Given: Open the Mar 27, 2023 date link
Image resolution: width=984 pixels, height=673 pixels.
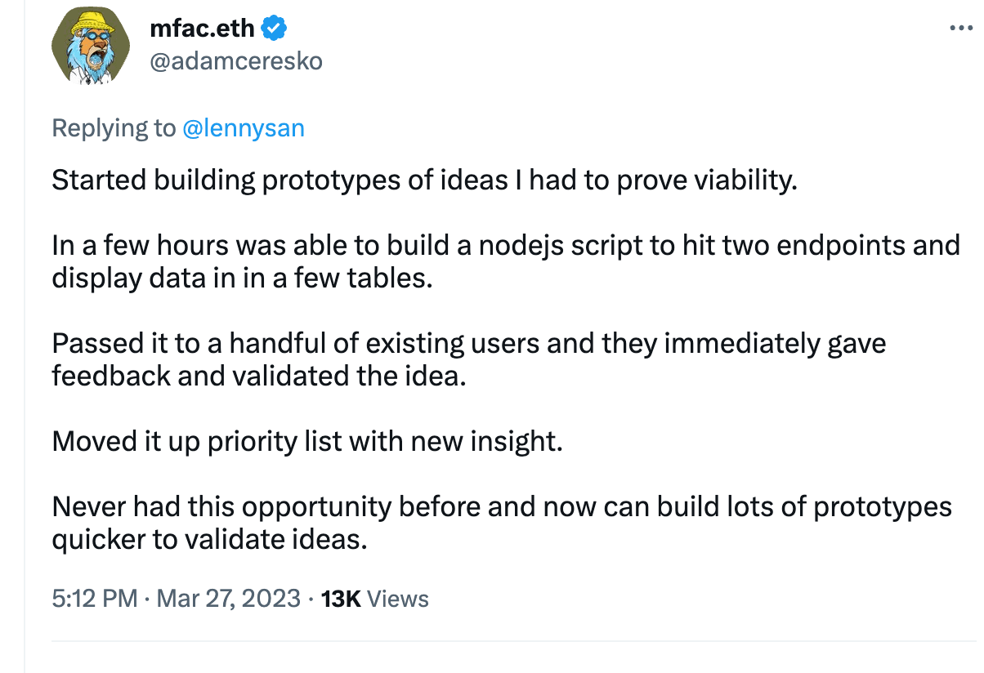Looking at the screenshot, I should point(228,599).
